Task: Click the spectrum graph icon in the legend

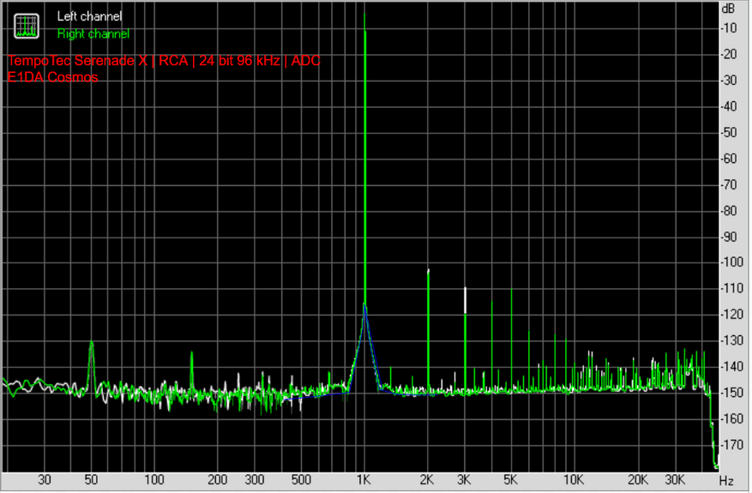Action: point(27,26)
